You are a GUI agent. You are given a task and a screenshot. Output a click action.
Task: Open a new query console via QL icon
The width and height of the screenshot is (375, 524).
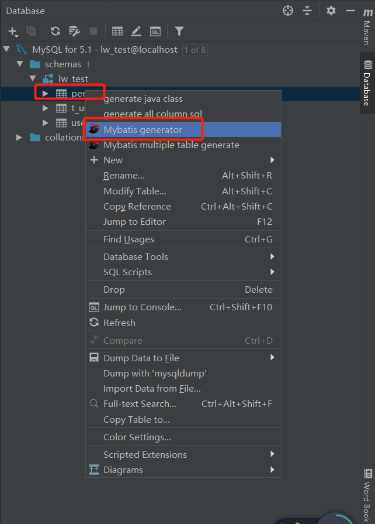155,31
